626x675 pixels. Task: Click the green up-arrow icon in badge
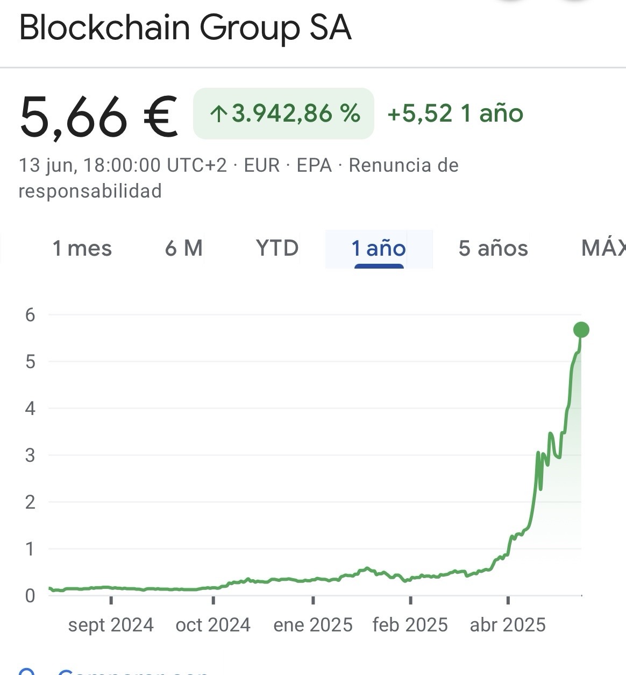coord(218,114)
